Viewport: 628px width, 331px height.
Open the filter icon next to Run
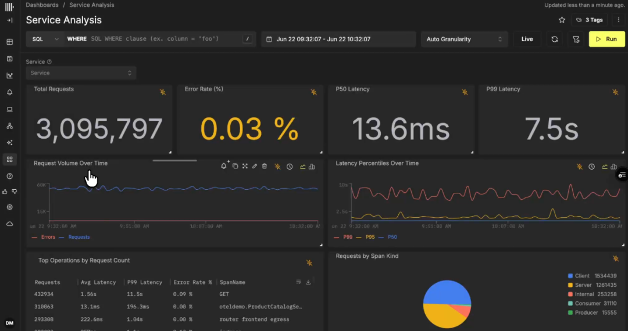click(x=576, y=39)
